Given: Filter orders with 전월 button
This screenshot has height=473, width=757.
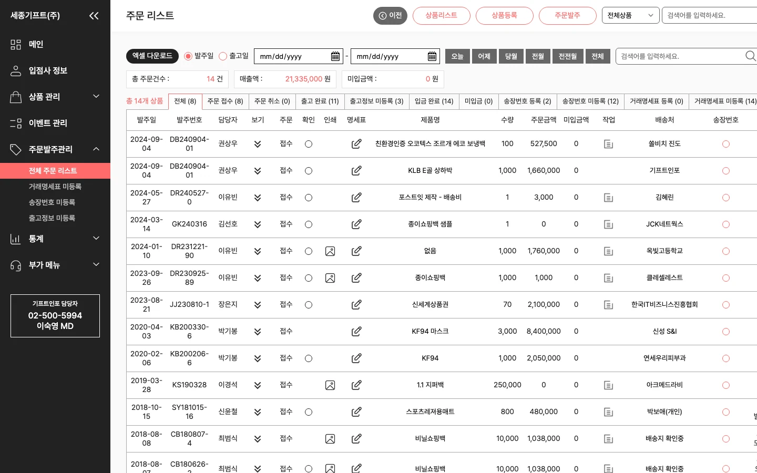Looking at the screenshot, I should click(x=538, y=56).
